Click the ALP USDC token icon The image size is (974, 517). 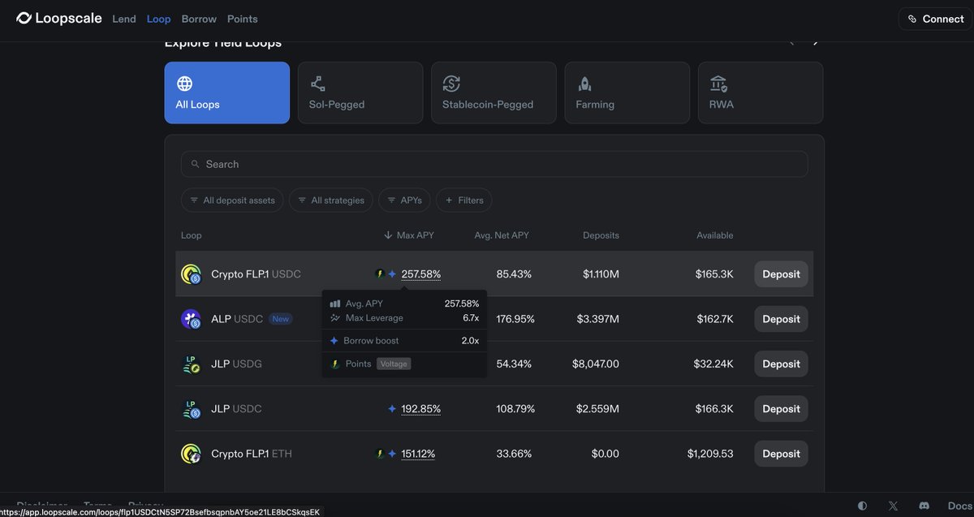tap(191, 319)
